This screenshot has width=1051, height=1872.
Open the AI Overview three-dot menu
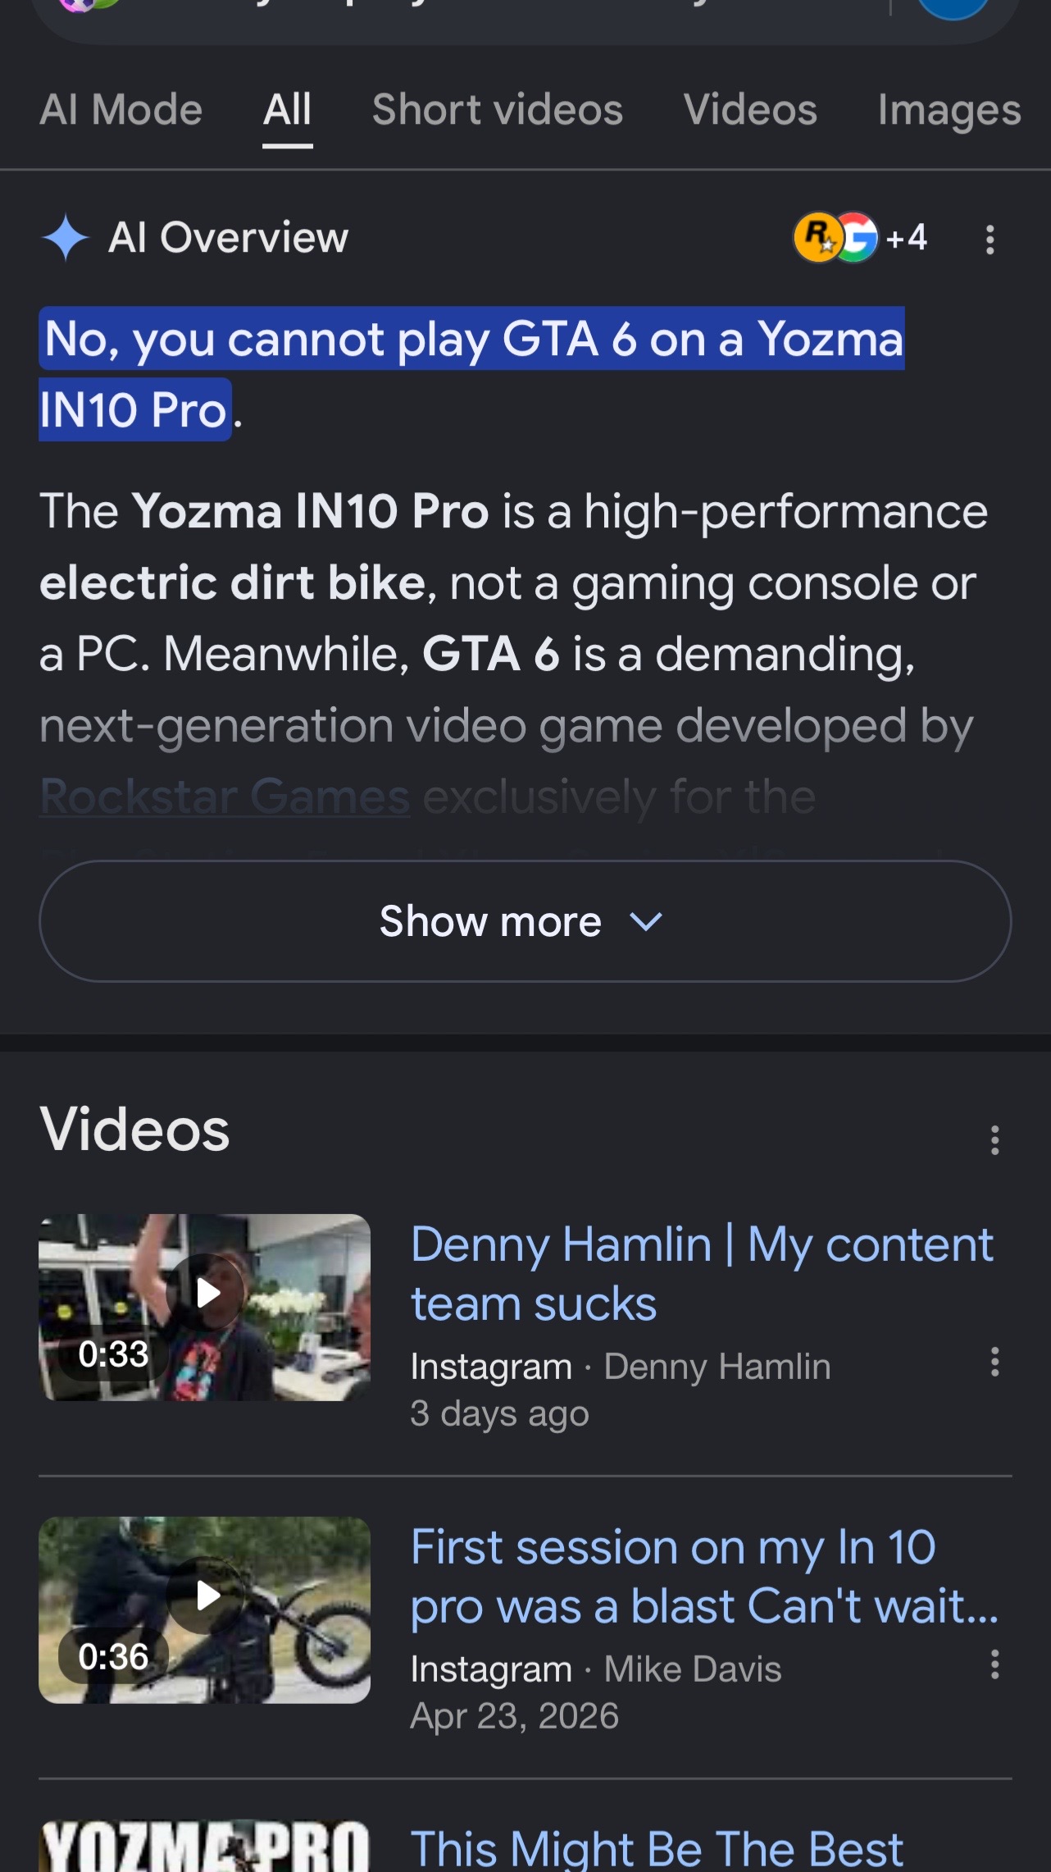[x=990, y=240]
